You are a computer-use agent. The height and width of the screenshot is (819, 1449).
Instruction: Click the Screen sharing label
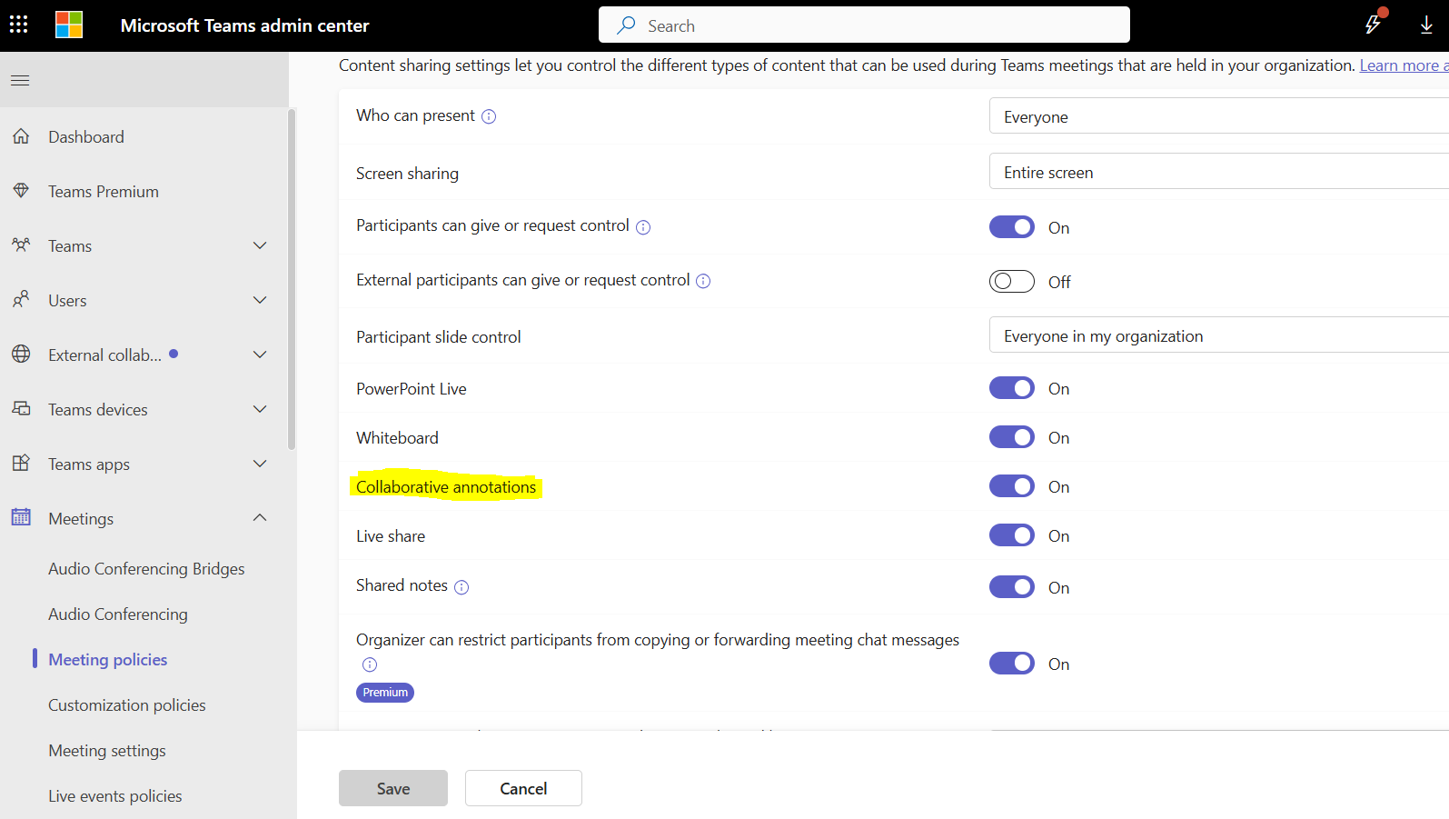(x=407, y=174)
